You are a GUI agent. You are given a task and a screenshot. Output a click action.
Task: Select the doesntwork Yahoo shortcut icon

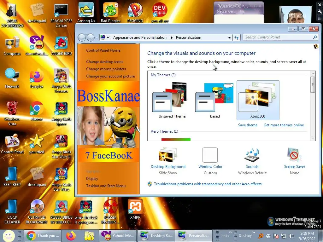37,46
